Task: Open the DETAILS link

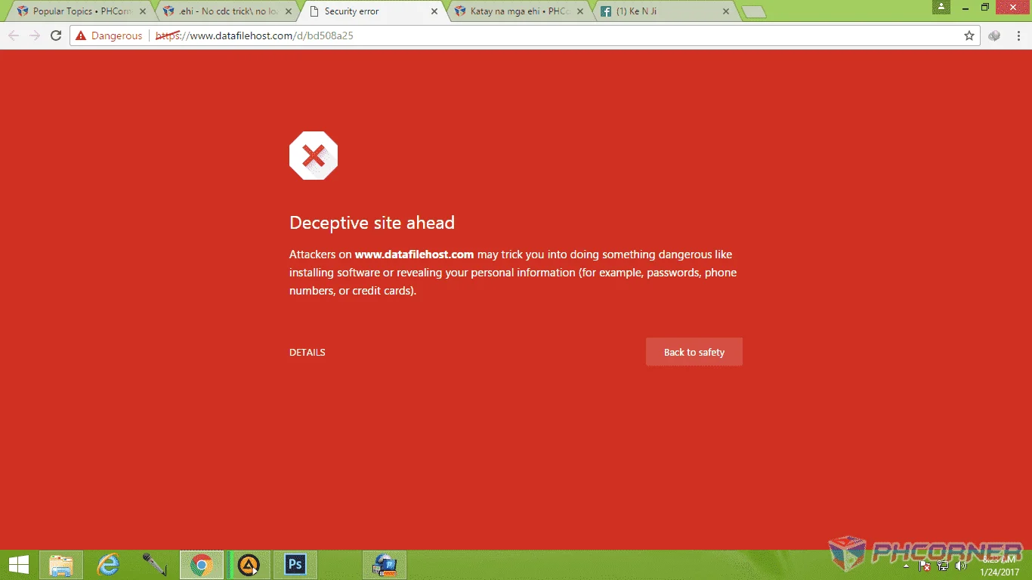Action: [x=307, y=353]
